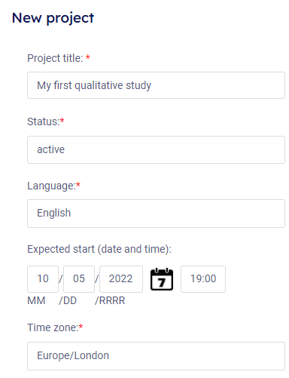The image size is (289, 378).
Task: Click the MM hint under month field
Action: tap(36, 300)
